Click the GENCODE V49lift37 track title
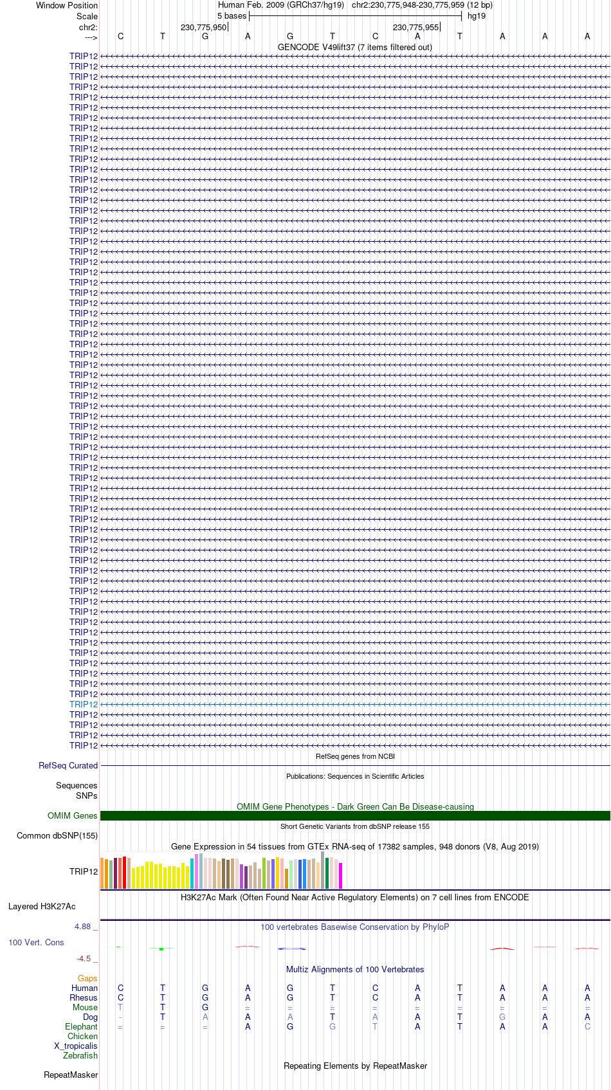This screenshot has width=611, height=1090. 355,47
